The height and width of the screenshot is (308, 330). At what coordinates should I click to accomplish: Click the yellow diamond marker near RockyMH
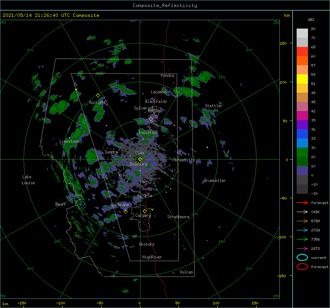pos(98,96)
